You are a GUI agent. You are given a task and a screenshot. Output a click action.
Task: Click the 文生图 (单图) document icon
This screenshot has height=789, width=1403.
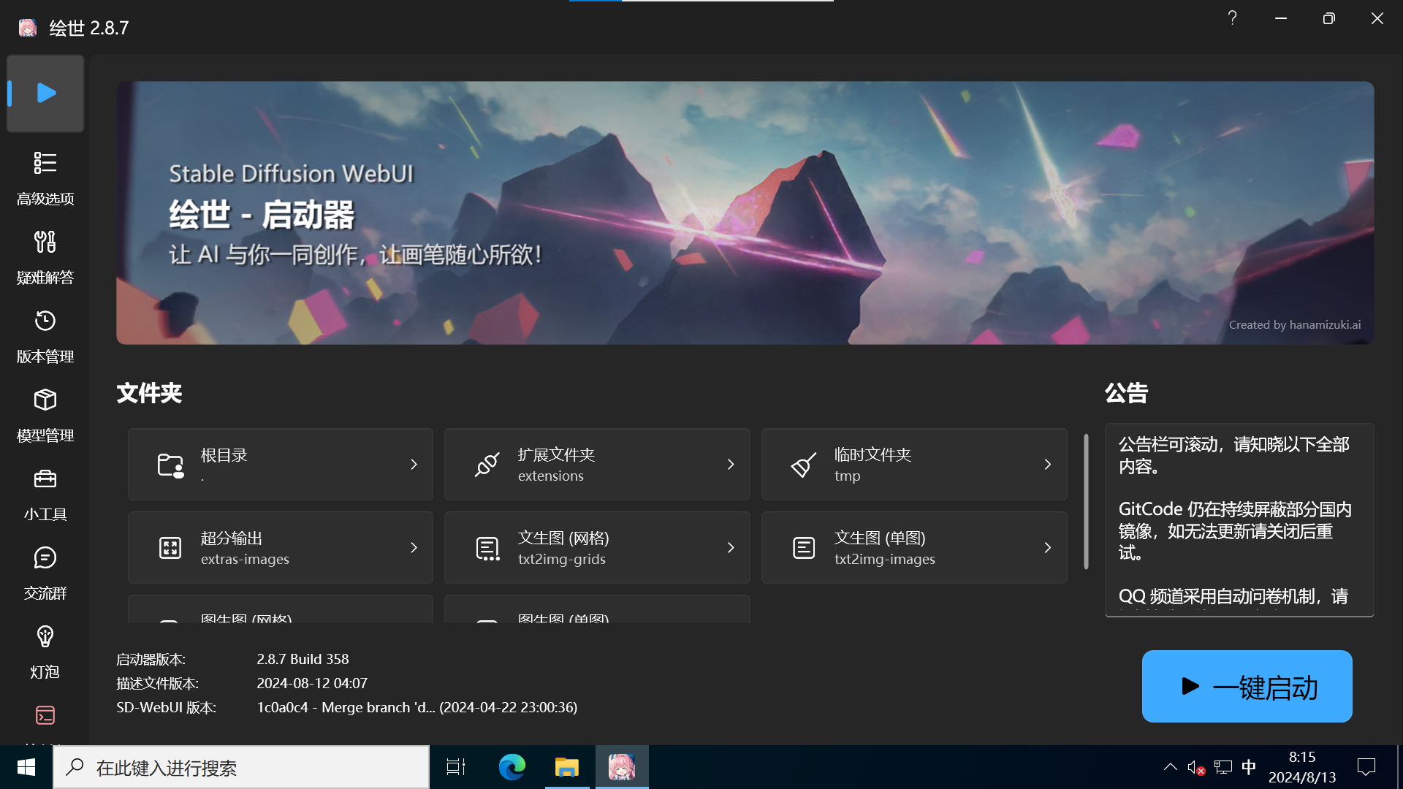[804, 548]
